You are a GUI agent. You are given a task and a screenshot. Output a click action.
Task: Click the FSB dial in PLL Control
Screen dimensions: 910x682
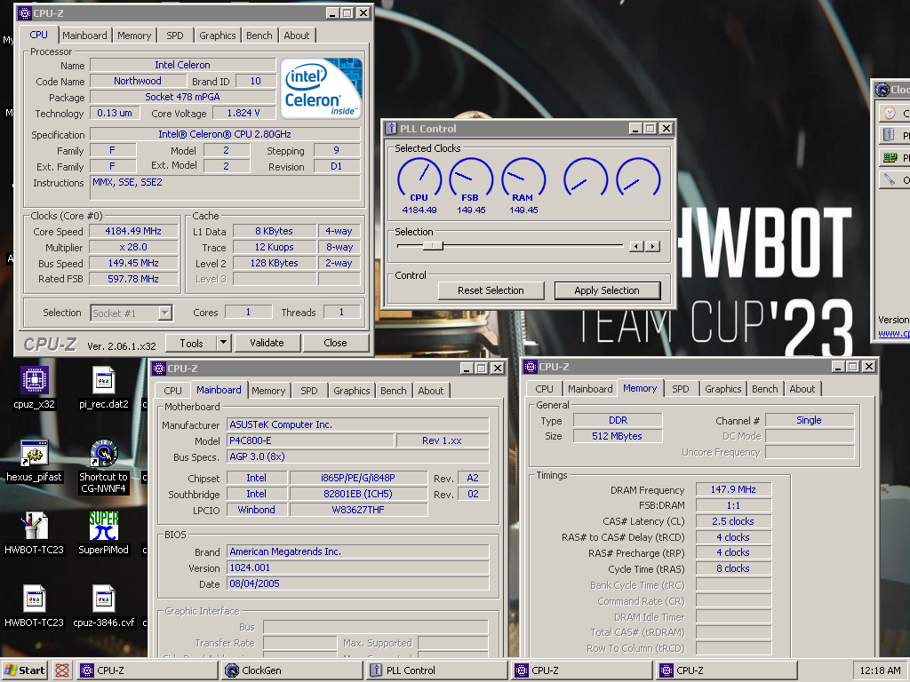pos(471,179)
